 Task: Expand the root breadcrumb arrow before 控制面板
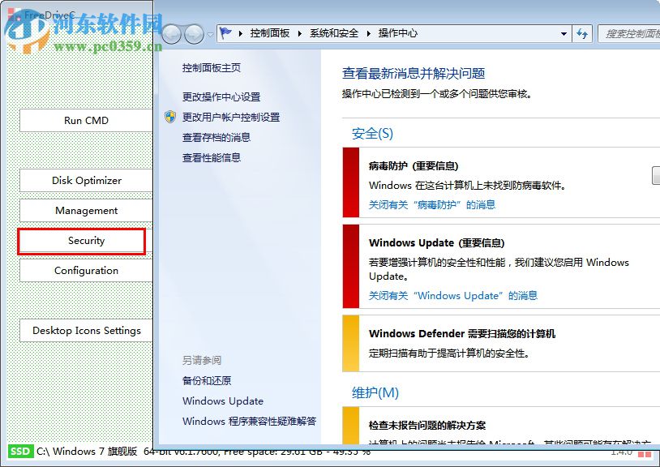[240, 33]
